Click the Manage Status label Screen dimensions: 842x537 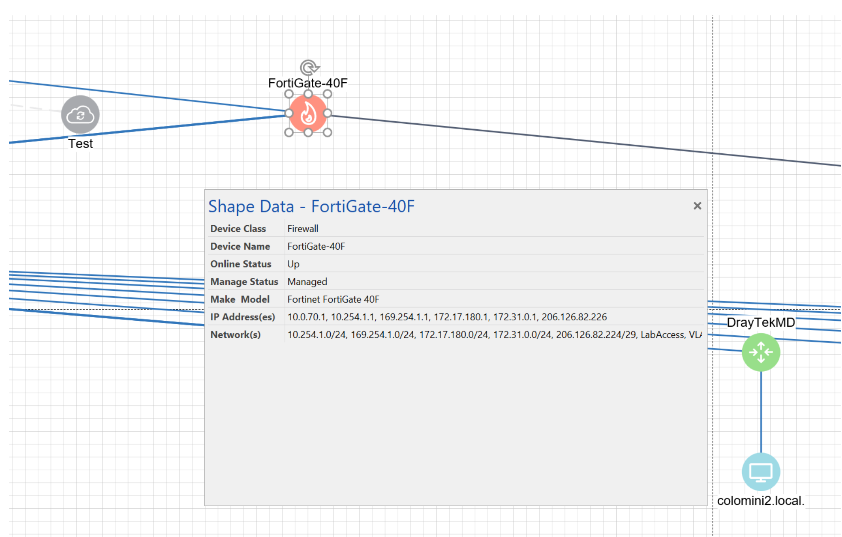pyautogui.click(x=244, y=281)
